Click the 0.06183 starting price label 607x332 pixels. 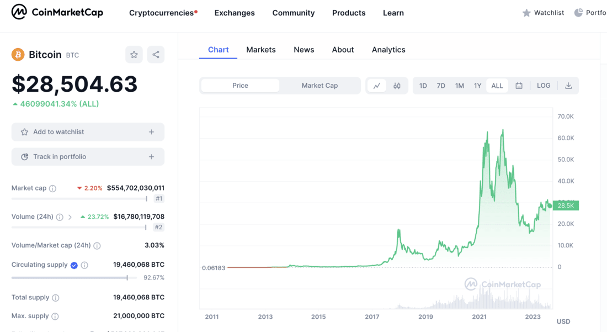click(x=214, y=268)
